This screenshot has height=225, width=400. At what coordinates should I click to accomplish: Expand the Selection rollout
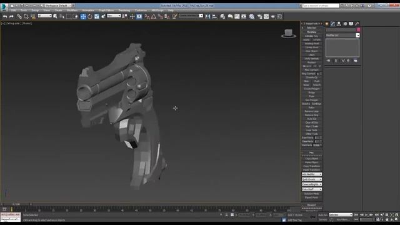311,27
